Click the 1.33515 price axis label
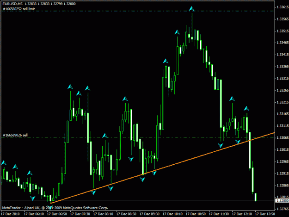The image size is (289, 217). 283,31
